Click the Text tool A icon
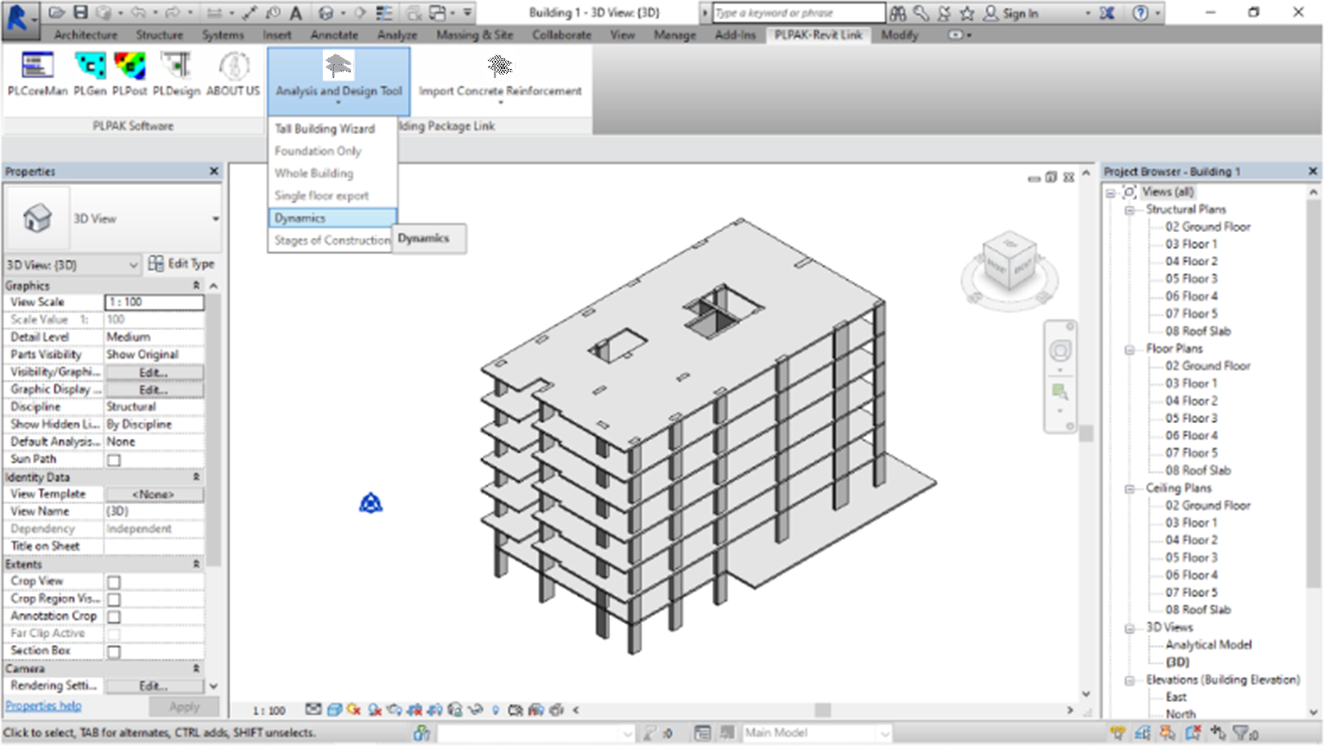Screen dimensions: 1324x747 tap(296, 13)
